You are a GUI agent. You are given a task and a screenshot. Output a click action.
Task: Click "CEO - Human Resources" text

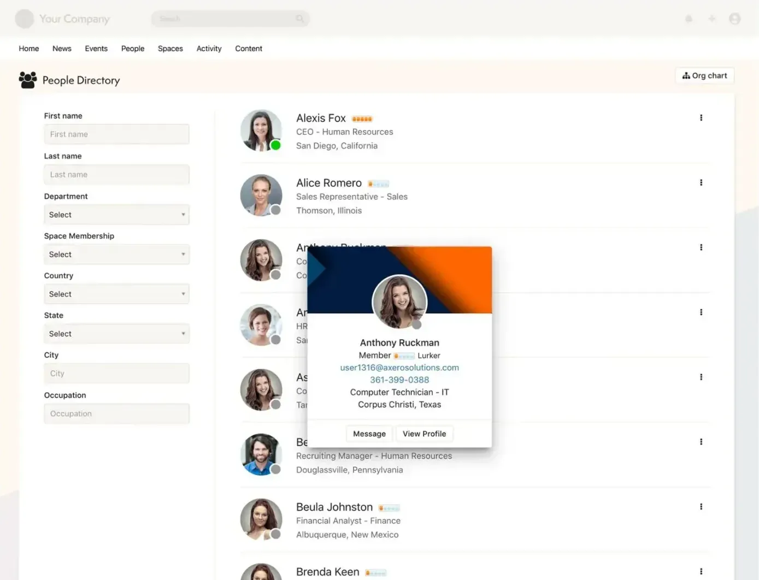pos(345,132)
